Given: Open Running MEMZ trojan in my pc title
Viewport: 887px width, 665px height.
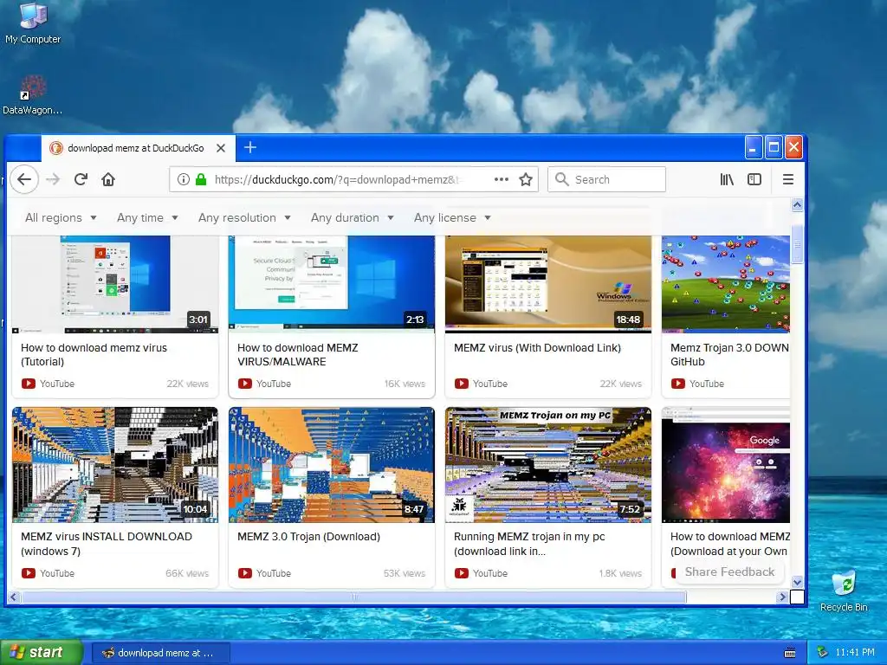Looking at the screenshot, I should coord(529,544).
